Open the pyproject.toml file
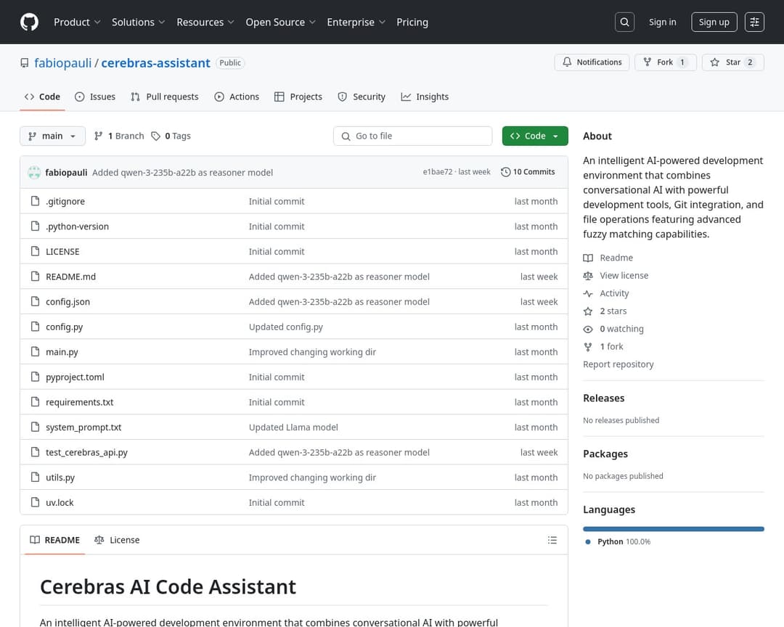Image resolution: width=784 pixels, height=627 pixels. tap(75, 377)
